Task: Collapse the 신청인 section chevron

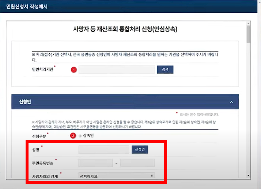Action: click(231, 102)
